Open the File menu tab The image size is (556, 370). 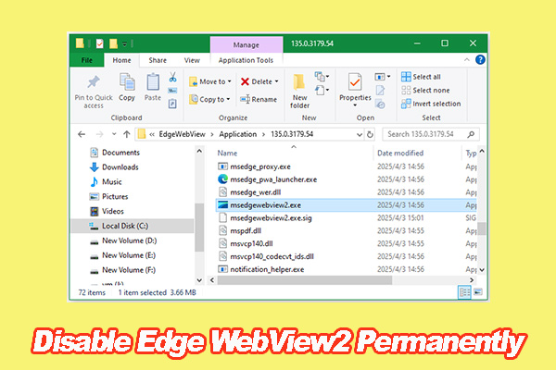[86, 59]
